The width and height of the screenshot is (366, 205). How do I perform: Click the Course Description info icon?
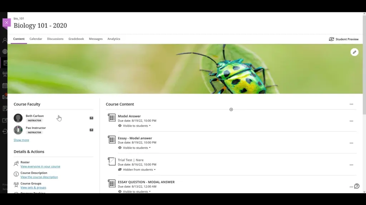[16, 174]
